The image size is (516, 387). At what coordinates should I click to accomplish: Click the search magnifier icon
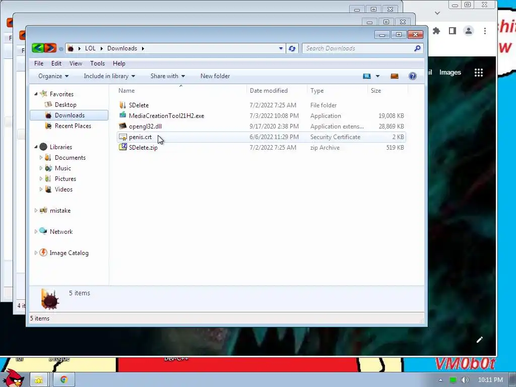click(x=417, y=48)
